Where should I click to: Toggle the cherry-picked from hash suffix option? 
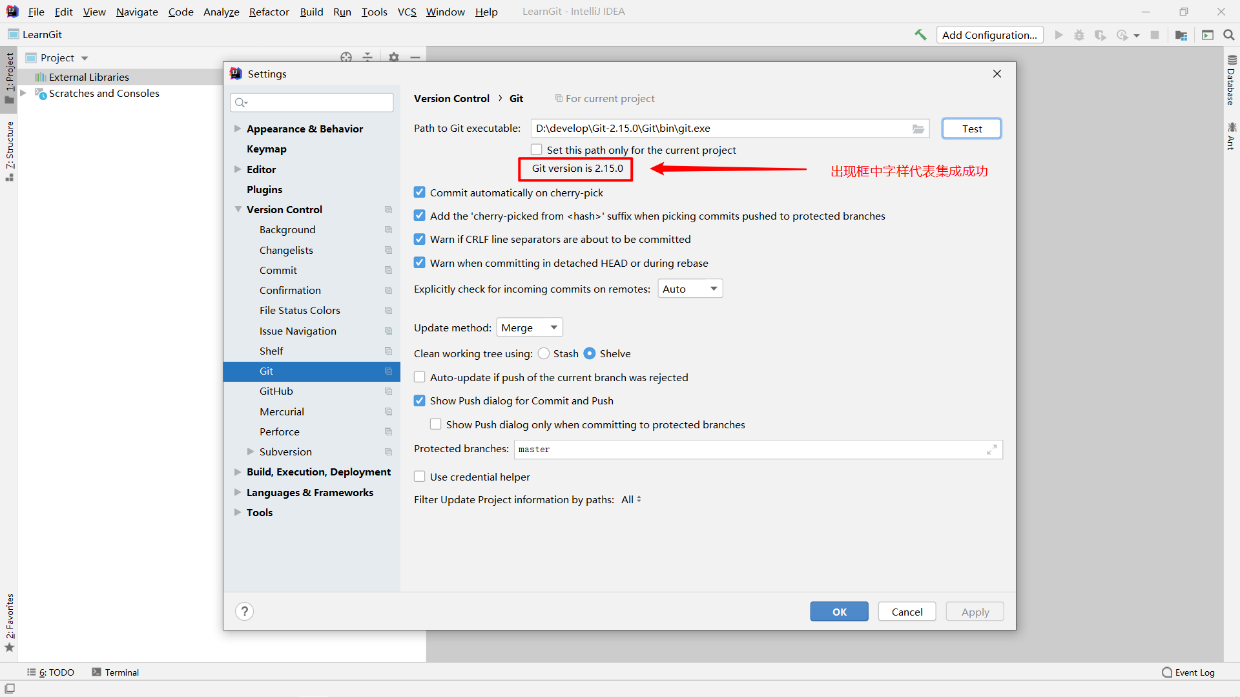click(420, 216)
